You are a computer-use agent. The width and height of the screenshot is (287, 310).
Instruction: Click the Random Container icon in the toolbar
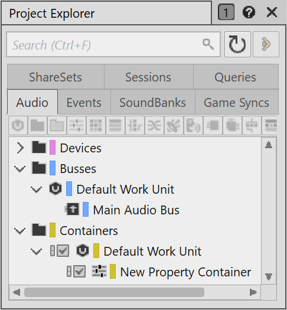click(154, 125)
